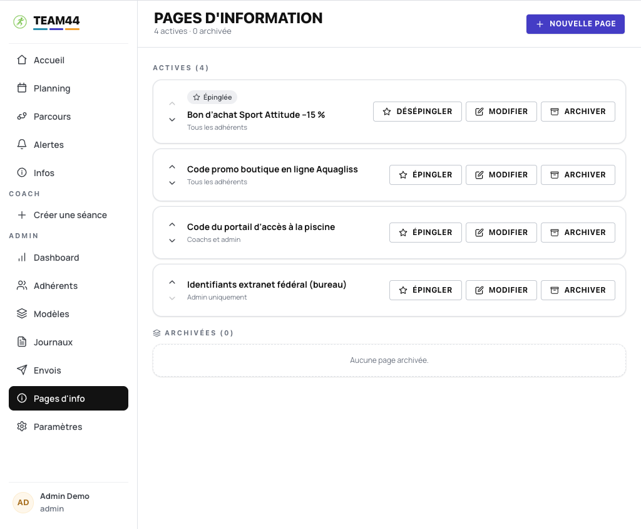This screenshot has width=641, height=529.
Task: Click the Code promo boutique en ligne Aquagliss title
Action: pyautogui.click(x=272, y=169)
